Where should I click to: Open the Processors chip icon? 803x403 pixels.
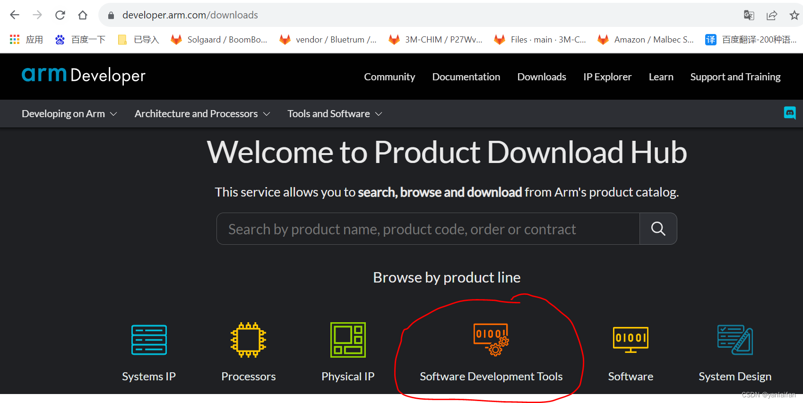[x=248, y=340]
